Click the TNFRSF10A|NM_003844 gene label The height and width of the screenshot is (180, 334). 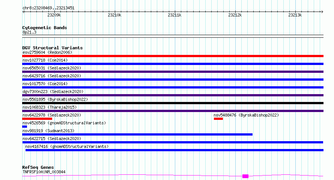pyautogui.click(x=44, y=172)
